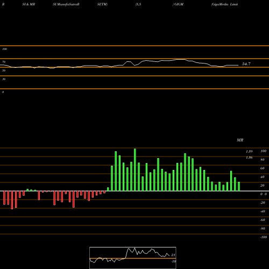Select the 60 label on MR axis
The width and height of the screenshot is (269, 269).
coord(263,168)
